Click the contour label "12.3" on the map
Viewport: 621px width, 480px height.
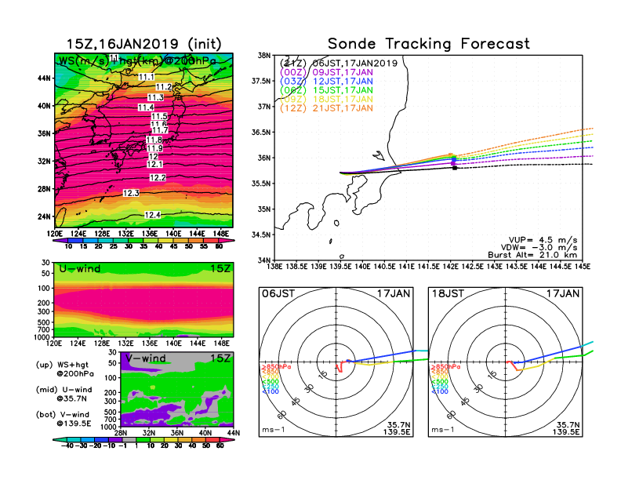click(x=131, y=193)
